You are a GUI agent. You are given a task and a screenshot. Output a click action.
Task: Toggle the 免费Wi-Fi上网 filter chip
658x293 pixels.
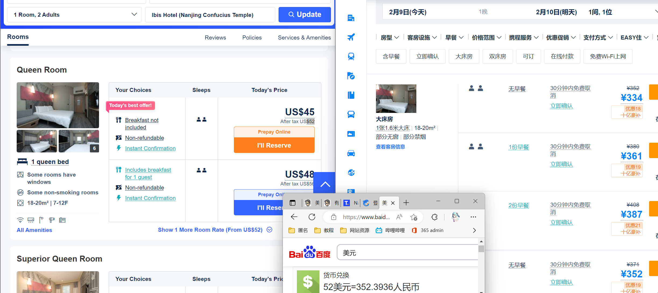608,56
